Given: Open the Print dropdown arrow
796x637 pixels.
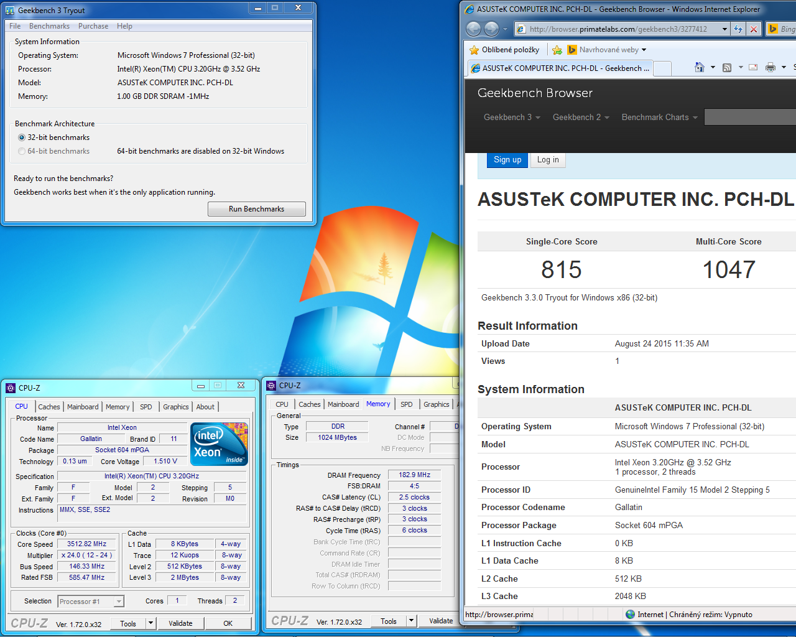Looking at the screenshot, I should point(784,67).
